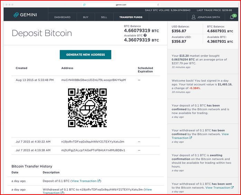
Task: Click View Transaction in withdrawal sent notification
Action: point(220,188)
